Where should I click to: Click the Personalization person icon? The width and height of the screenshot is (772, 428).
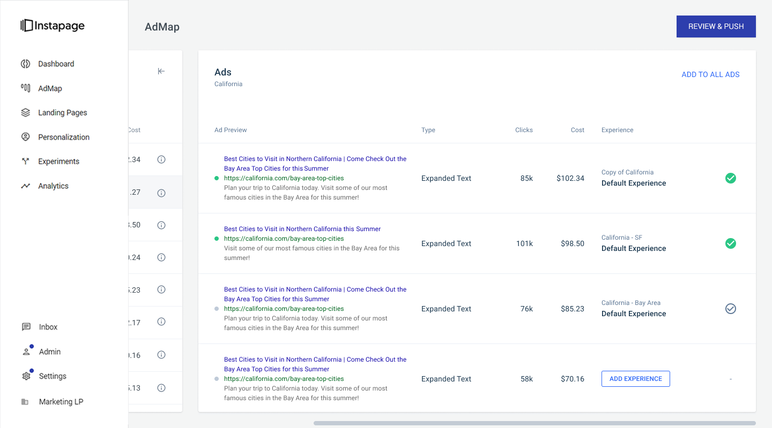coord(25,137)
